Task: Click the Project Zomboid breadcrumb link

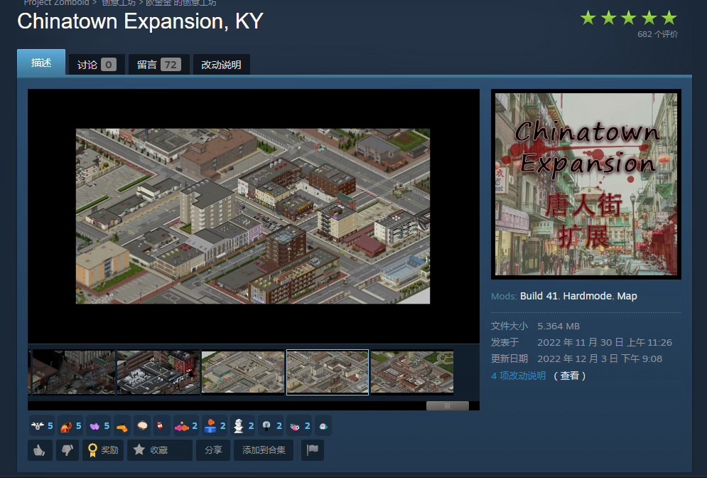Action: point(56,3)
